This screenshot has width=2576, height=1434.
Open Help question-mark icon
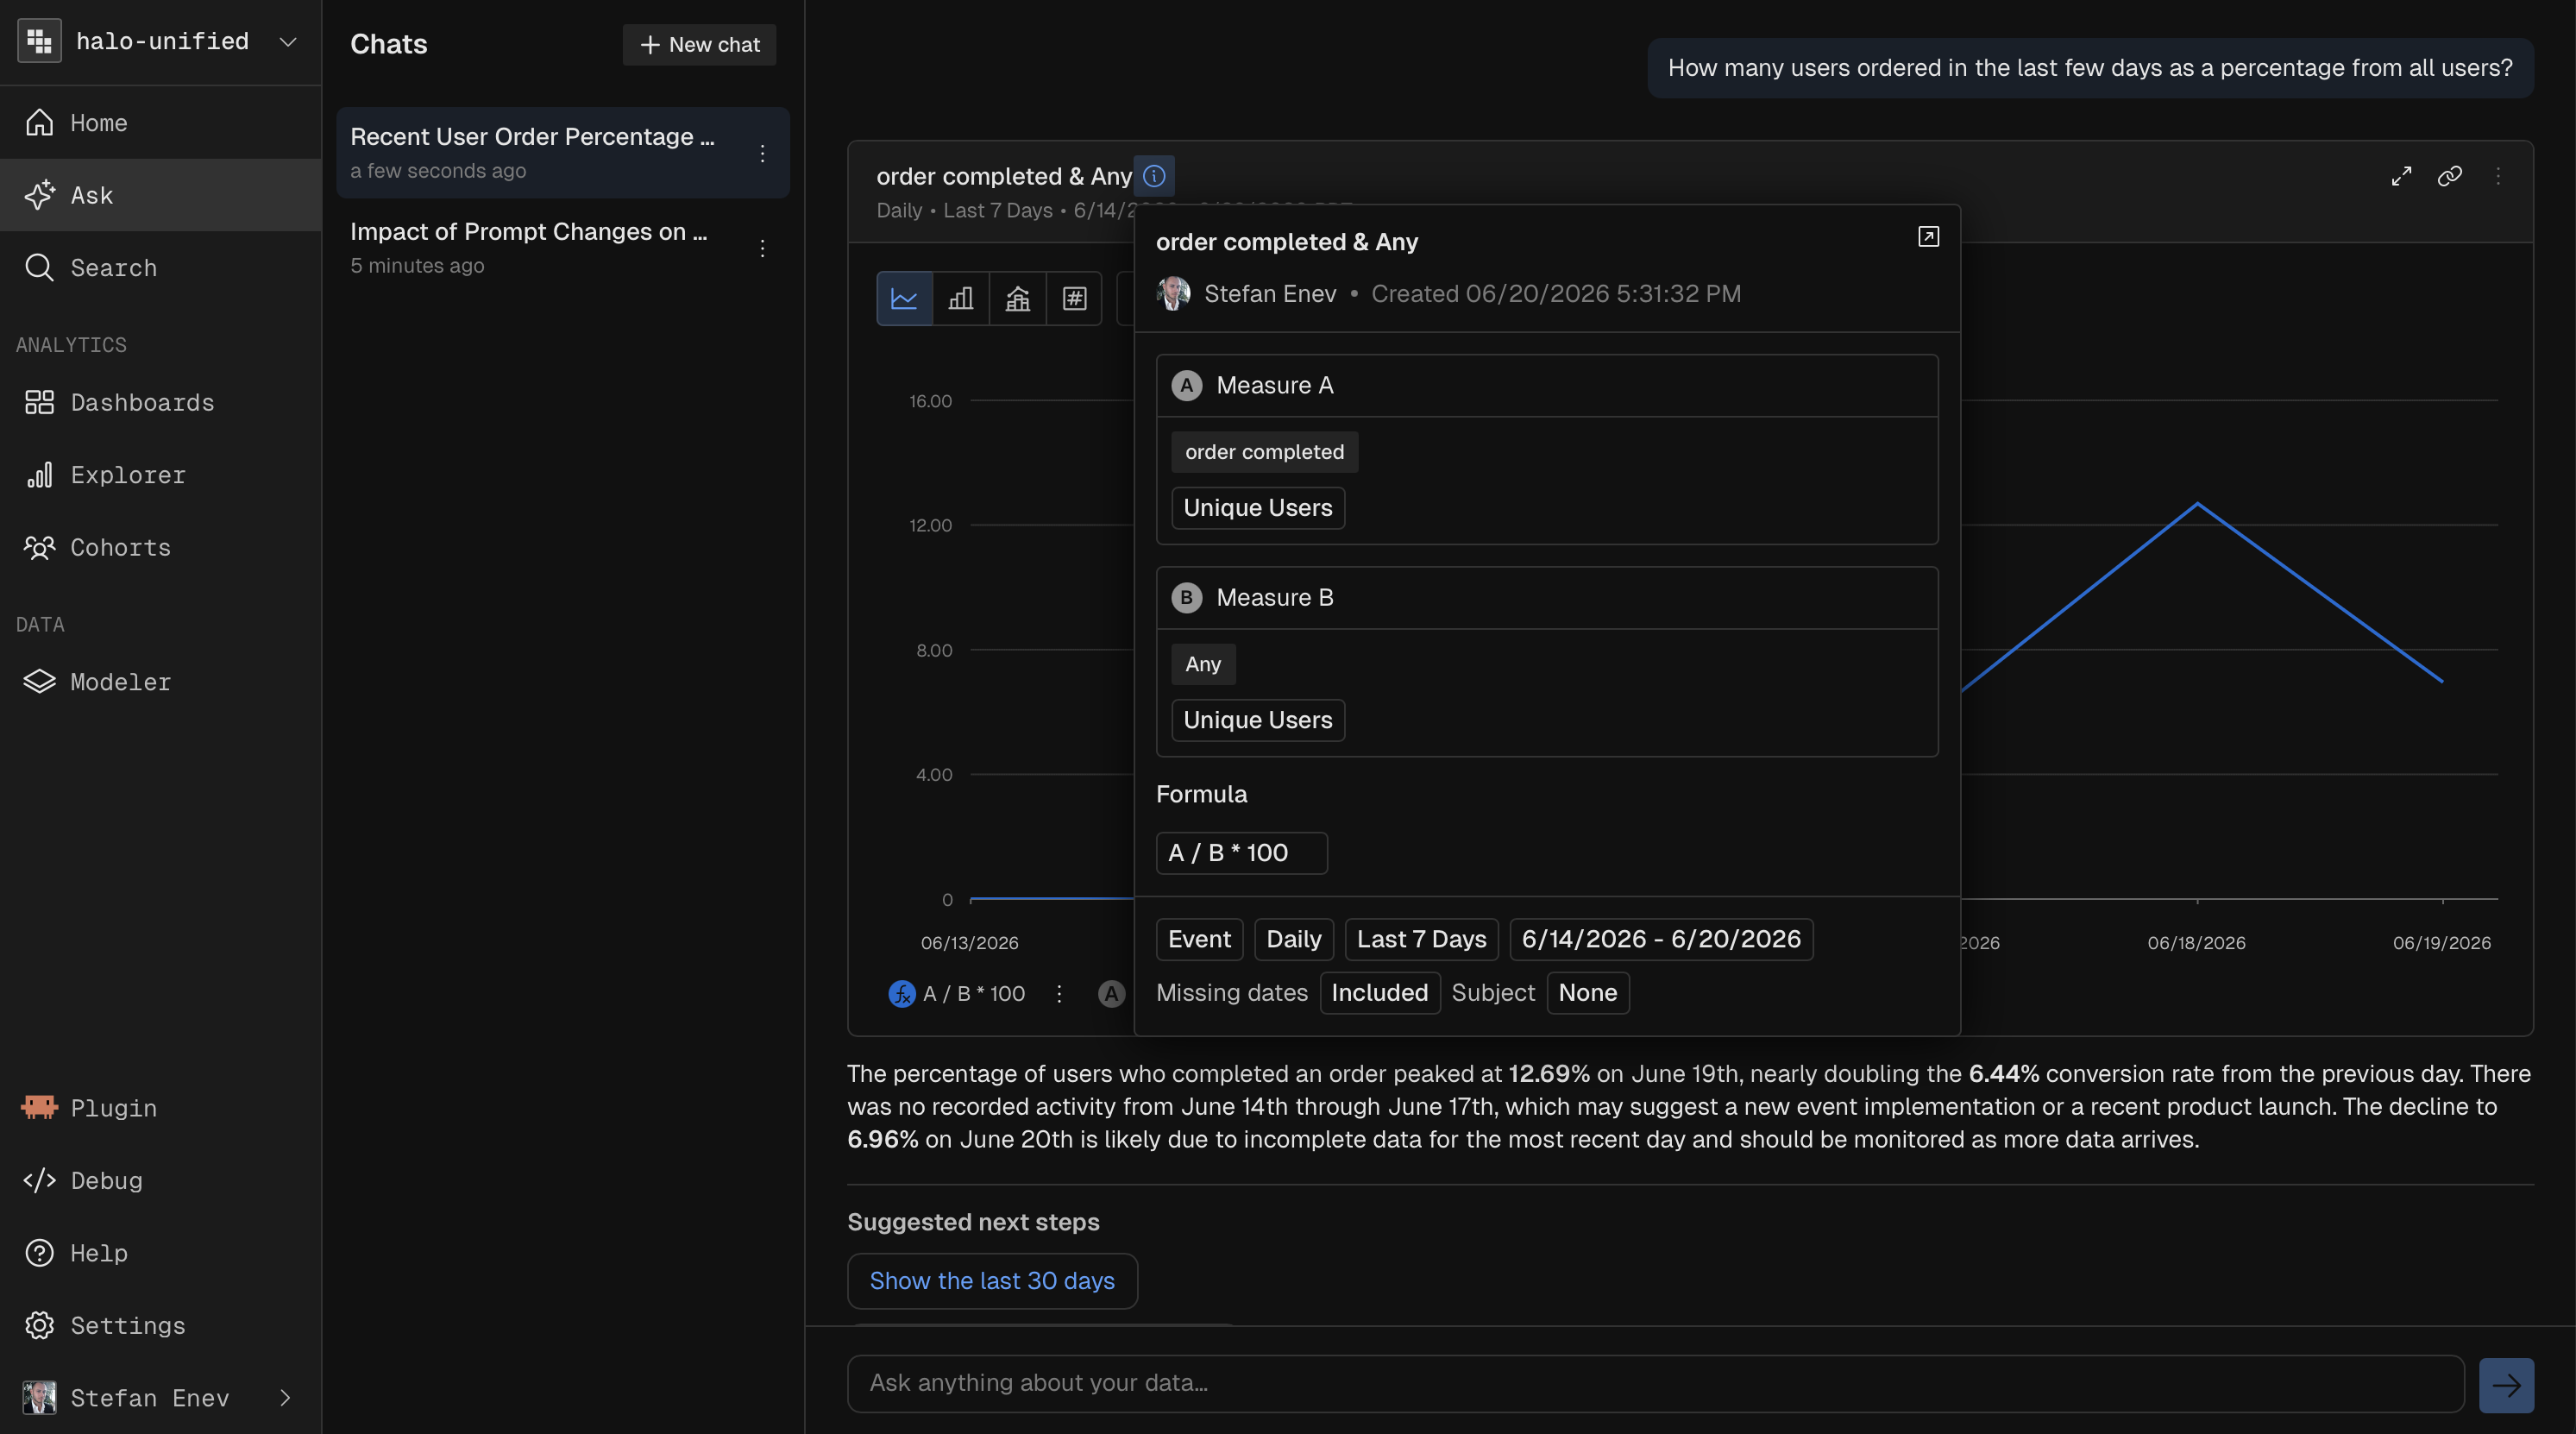39,1253
